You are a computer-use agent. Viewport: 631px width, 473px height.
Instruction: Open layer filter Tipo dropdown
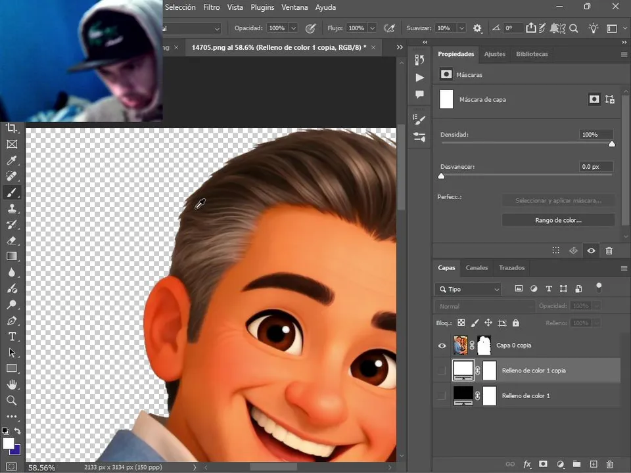(x=468, y=289)
